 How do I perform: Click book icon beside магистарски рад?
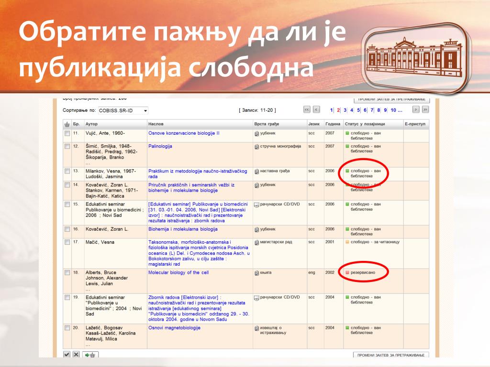click(257, 242)
